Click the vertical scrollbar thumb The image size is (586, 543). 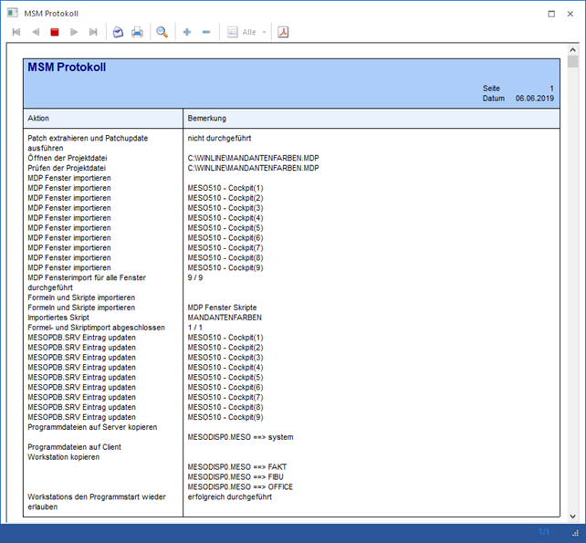pos(572,62)
